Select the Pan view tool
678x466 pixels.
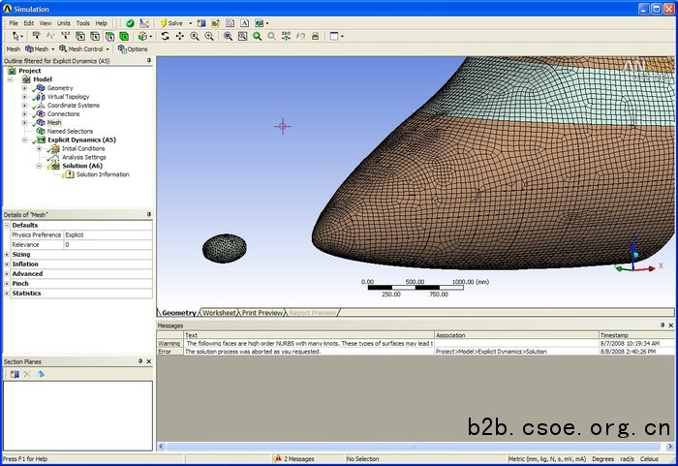pyautogui.click(x=179, y=36)
